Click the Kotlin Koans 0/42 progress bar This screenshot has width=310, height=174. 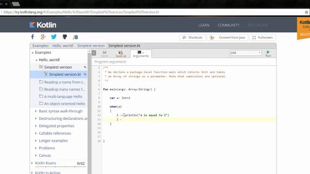click(60, 167)
